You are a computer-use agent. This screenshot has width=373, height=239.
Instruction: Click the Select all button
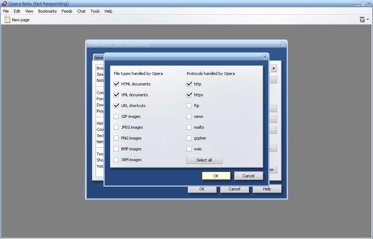tap(204, 160)
